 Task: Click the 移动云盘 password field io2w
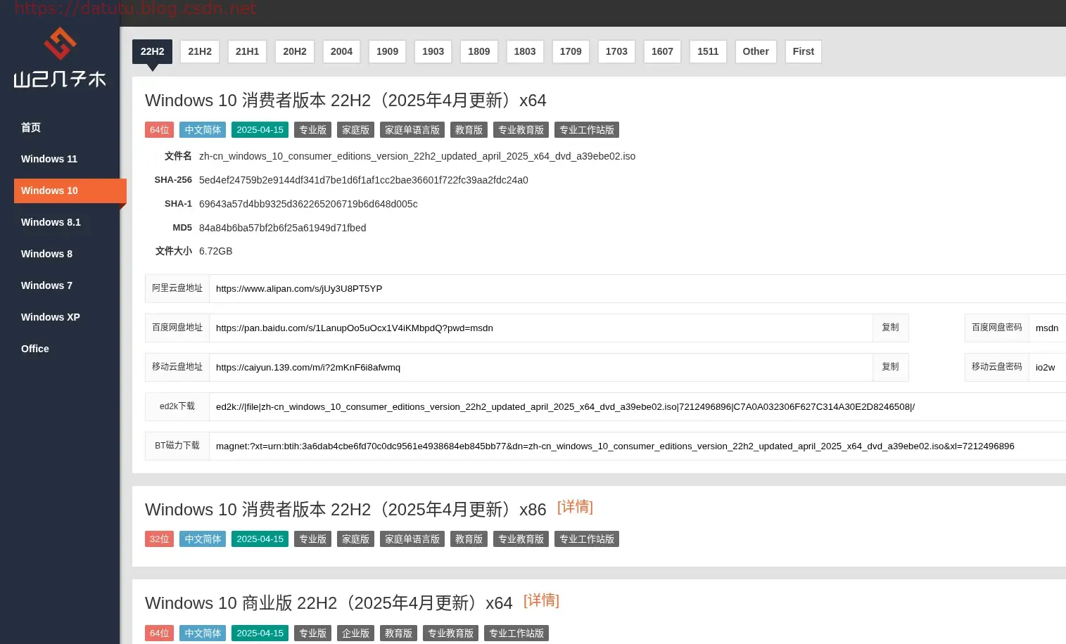tap(1047, 367)
